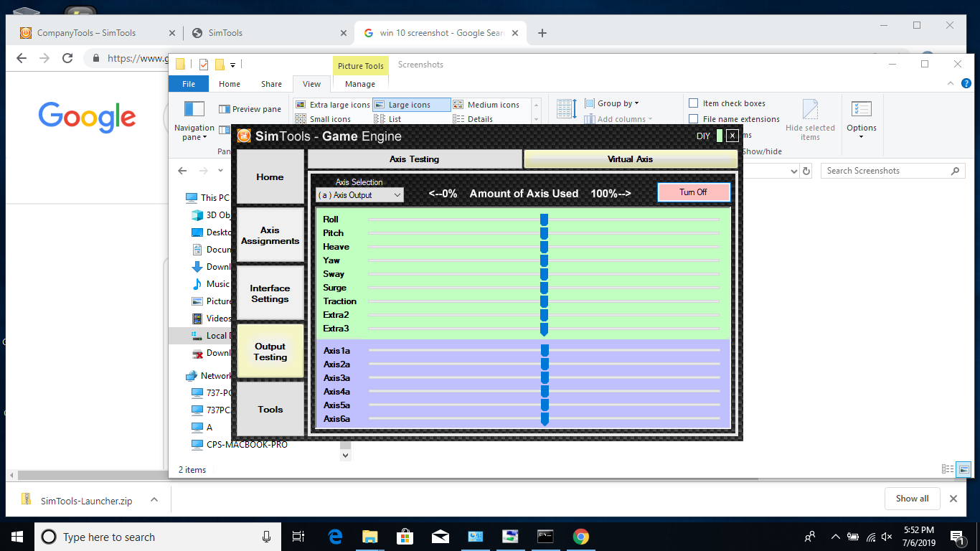Click the Pitch slider handle
Screen dimensions: 980x551
pos(544,232)
